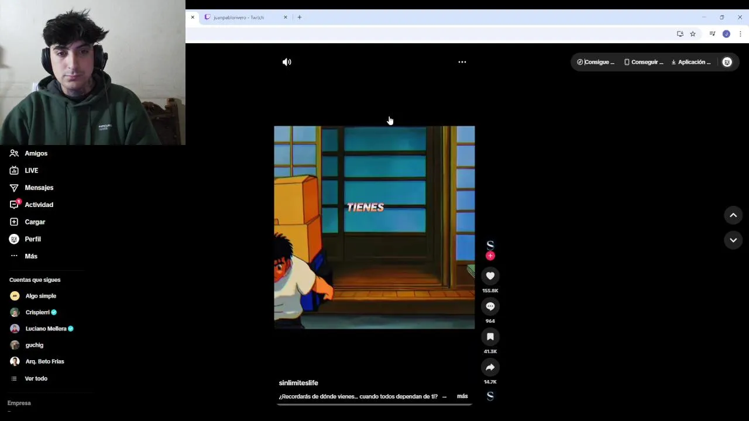Like the video with the heart icon
The height and width of the screenshot is (421, 749).
490,276
